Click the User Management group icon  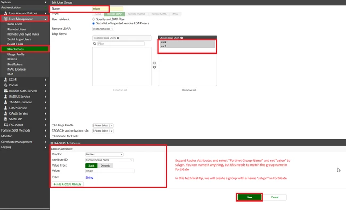click(x=6, y=19)
